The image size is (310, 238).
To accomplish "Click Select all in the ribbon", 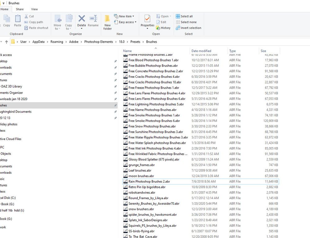I will (184, 16).
